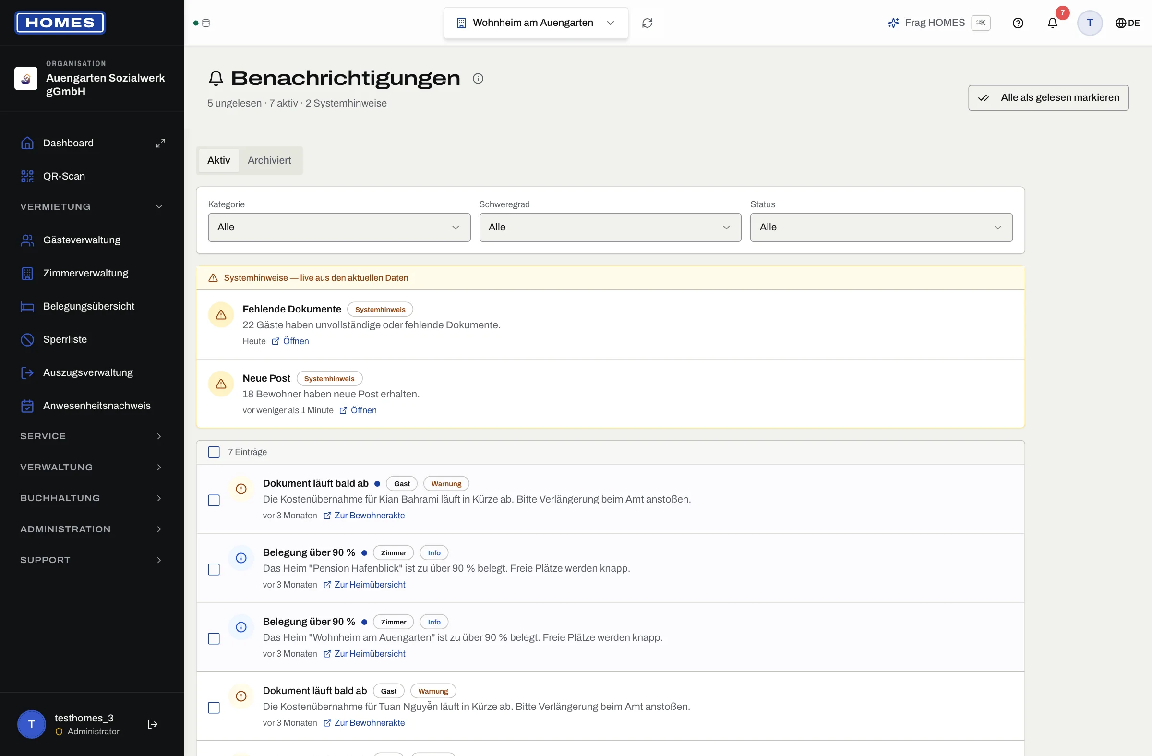The width and height of the screenshot is (1152, 756).
Task: Click Öffnen under Fehlende Dokumente
Action: (x=290, y=341)
